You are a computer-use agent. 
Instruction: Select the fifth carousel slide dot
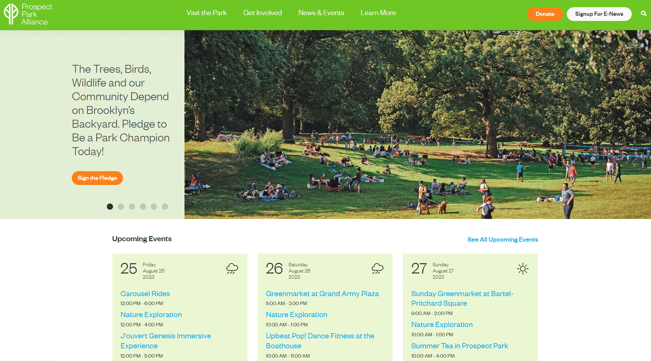pyautogui.click(x=154, y=207)
